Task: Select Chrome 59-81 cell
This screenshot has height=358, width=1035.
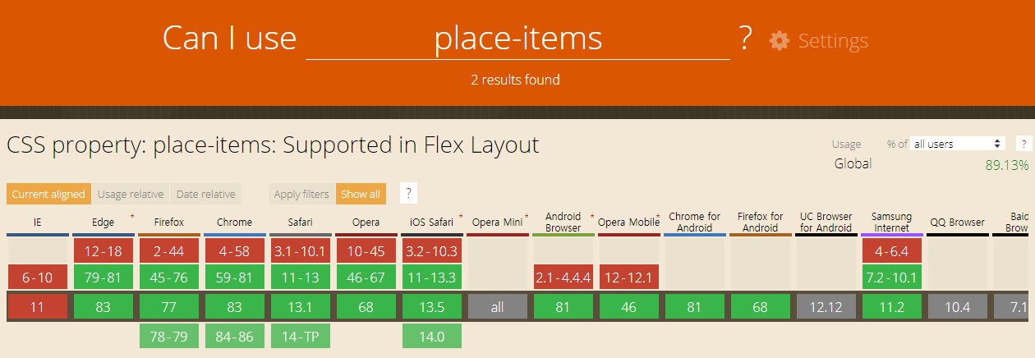Action: 234,278
